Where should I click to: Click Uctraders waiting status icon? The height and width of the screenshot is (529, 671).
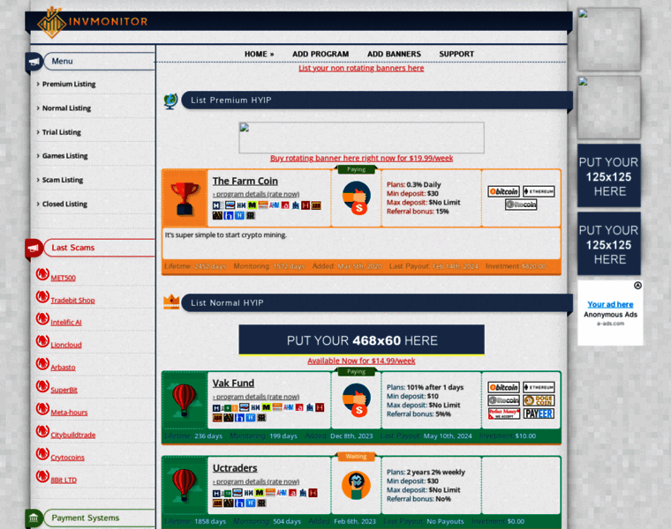pos(356,485)
